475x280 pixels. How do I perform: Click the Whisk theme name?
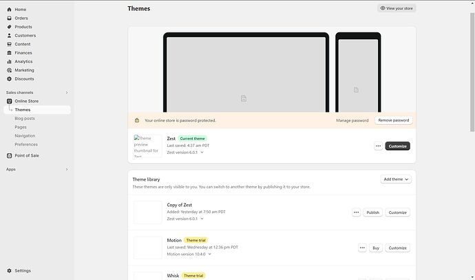(x=173, y=276)
